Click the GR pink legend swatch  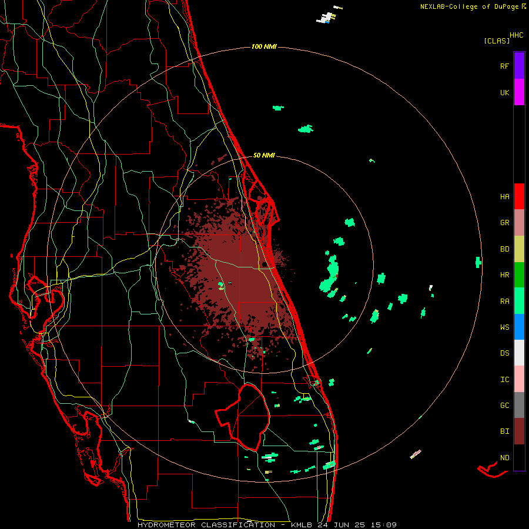coord(519,222)
